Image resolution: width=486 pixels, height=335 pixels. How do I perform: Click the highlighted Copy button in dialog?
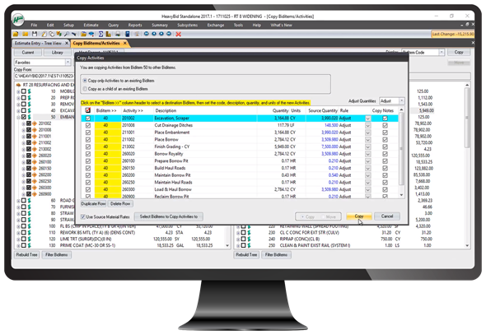[x=359, y=216]
